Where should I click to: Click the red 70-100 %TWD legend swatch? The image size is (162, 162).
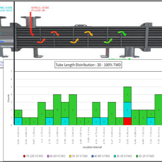coord(24,156)
